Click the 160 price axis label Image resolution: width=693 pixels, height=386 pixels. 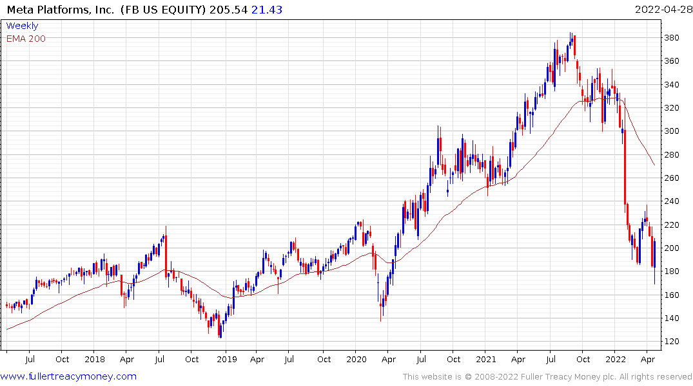(x=672, y=295)
